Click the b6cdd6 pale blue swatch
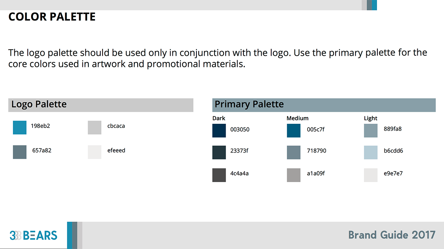The image size is (444, 249). (x=371, y=153)
